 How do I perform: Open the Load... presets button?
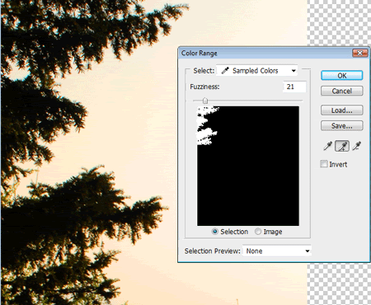[342, 110]
